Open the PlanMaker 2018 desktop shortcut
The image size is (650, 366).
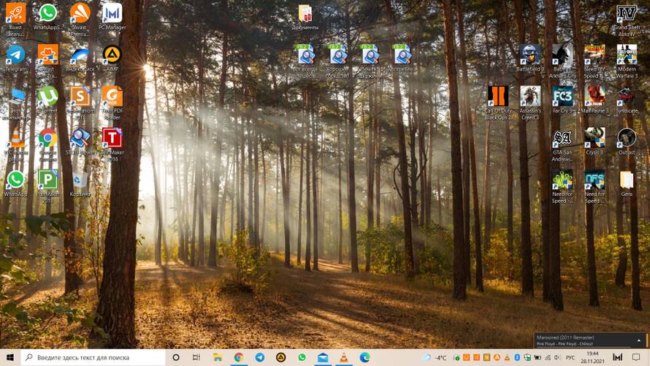coord(48,186)
